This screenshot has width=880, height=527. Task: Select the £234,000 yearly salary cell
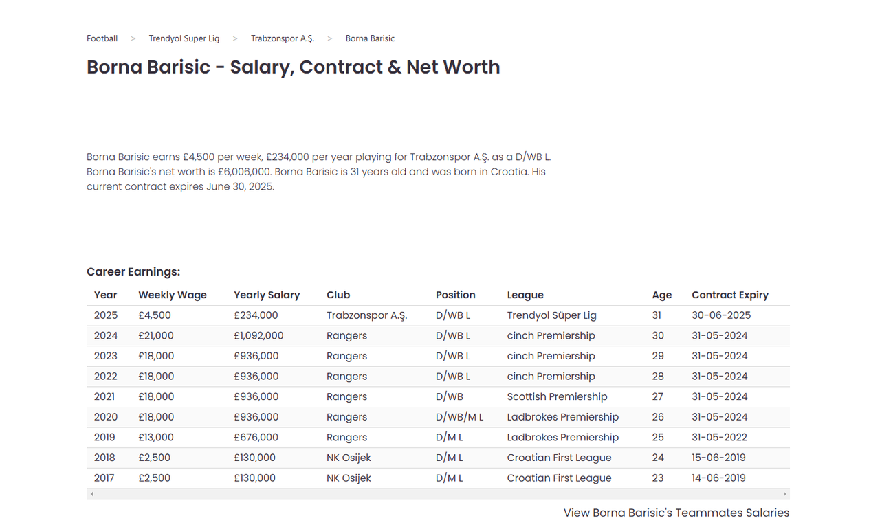(x=256, y=315)
